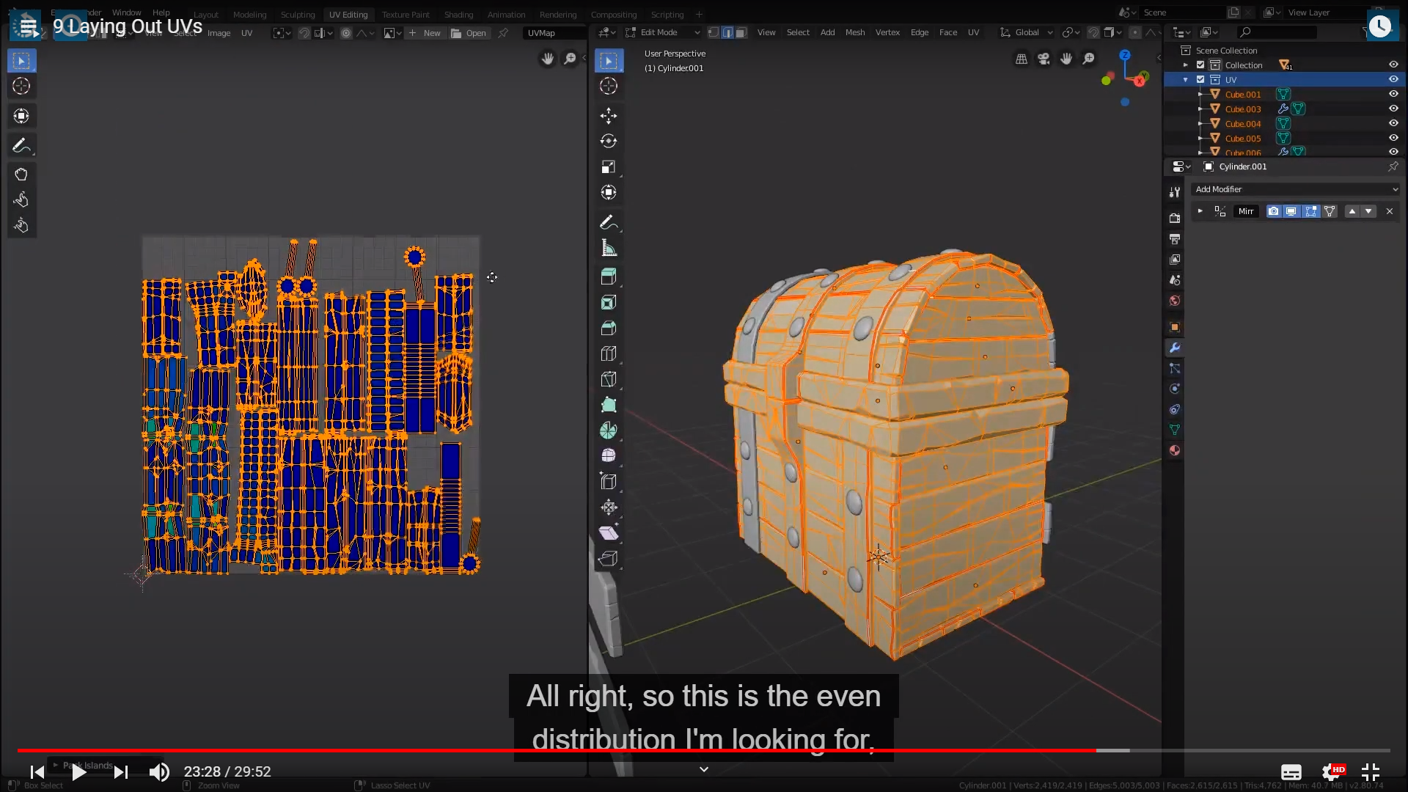Collapse the UV collection tree
1408x792 pixels.
[x=1185, y=79]
